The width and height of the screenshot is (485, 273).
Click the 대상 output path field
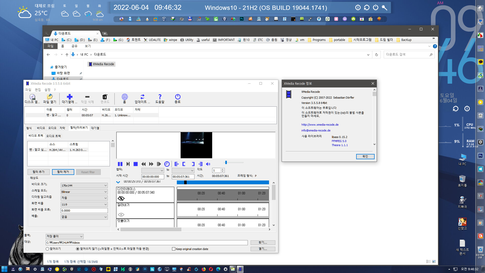147,243
